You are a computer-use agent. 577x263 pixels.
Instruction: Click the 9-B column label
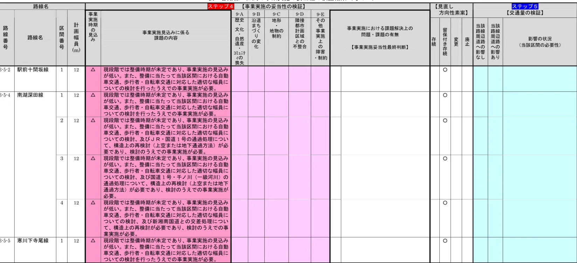pyautogui.click(x=256, y=14)
